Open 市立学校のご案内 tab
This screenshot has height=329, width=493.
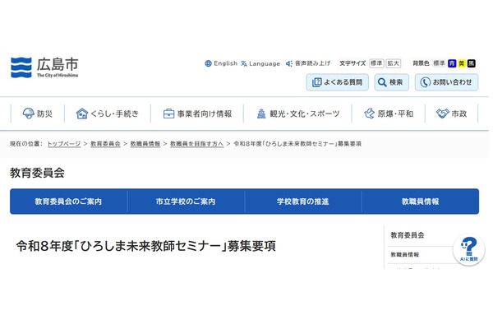click(x=186, y=202)
